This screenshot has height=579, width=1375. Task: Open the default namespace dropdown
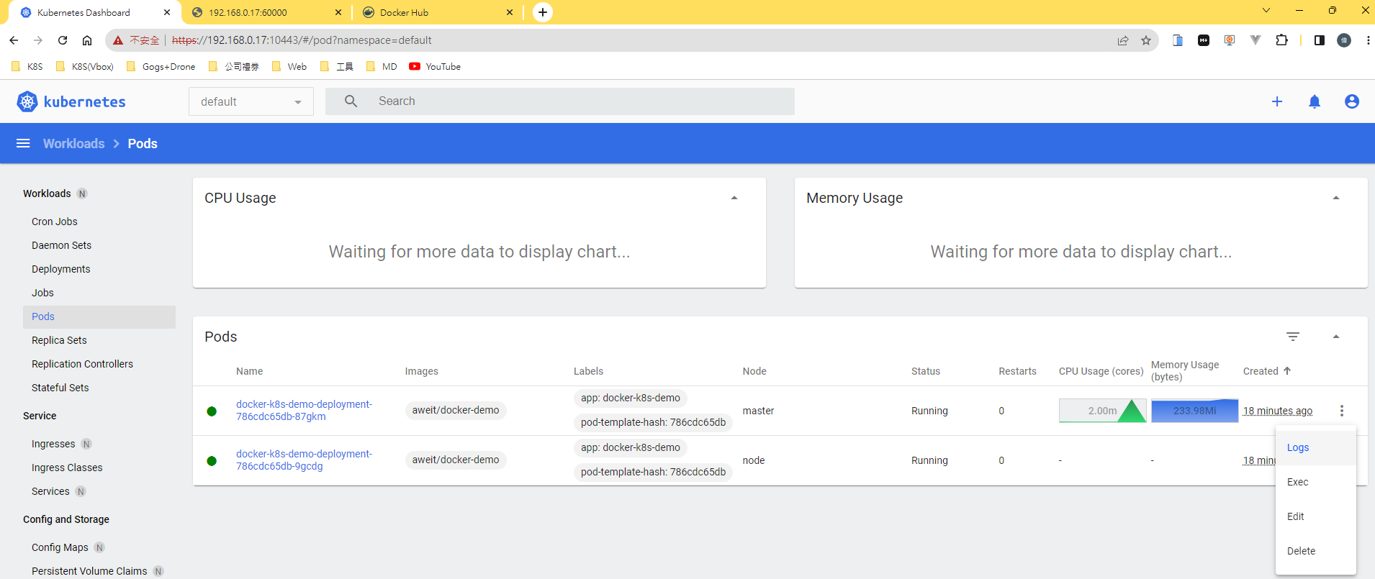tap(251, 101)
